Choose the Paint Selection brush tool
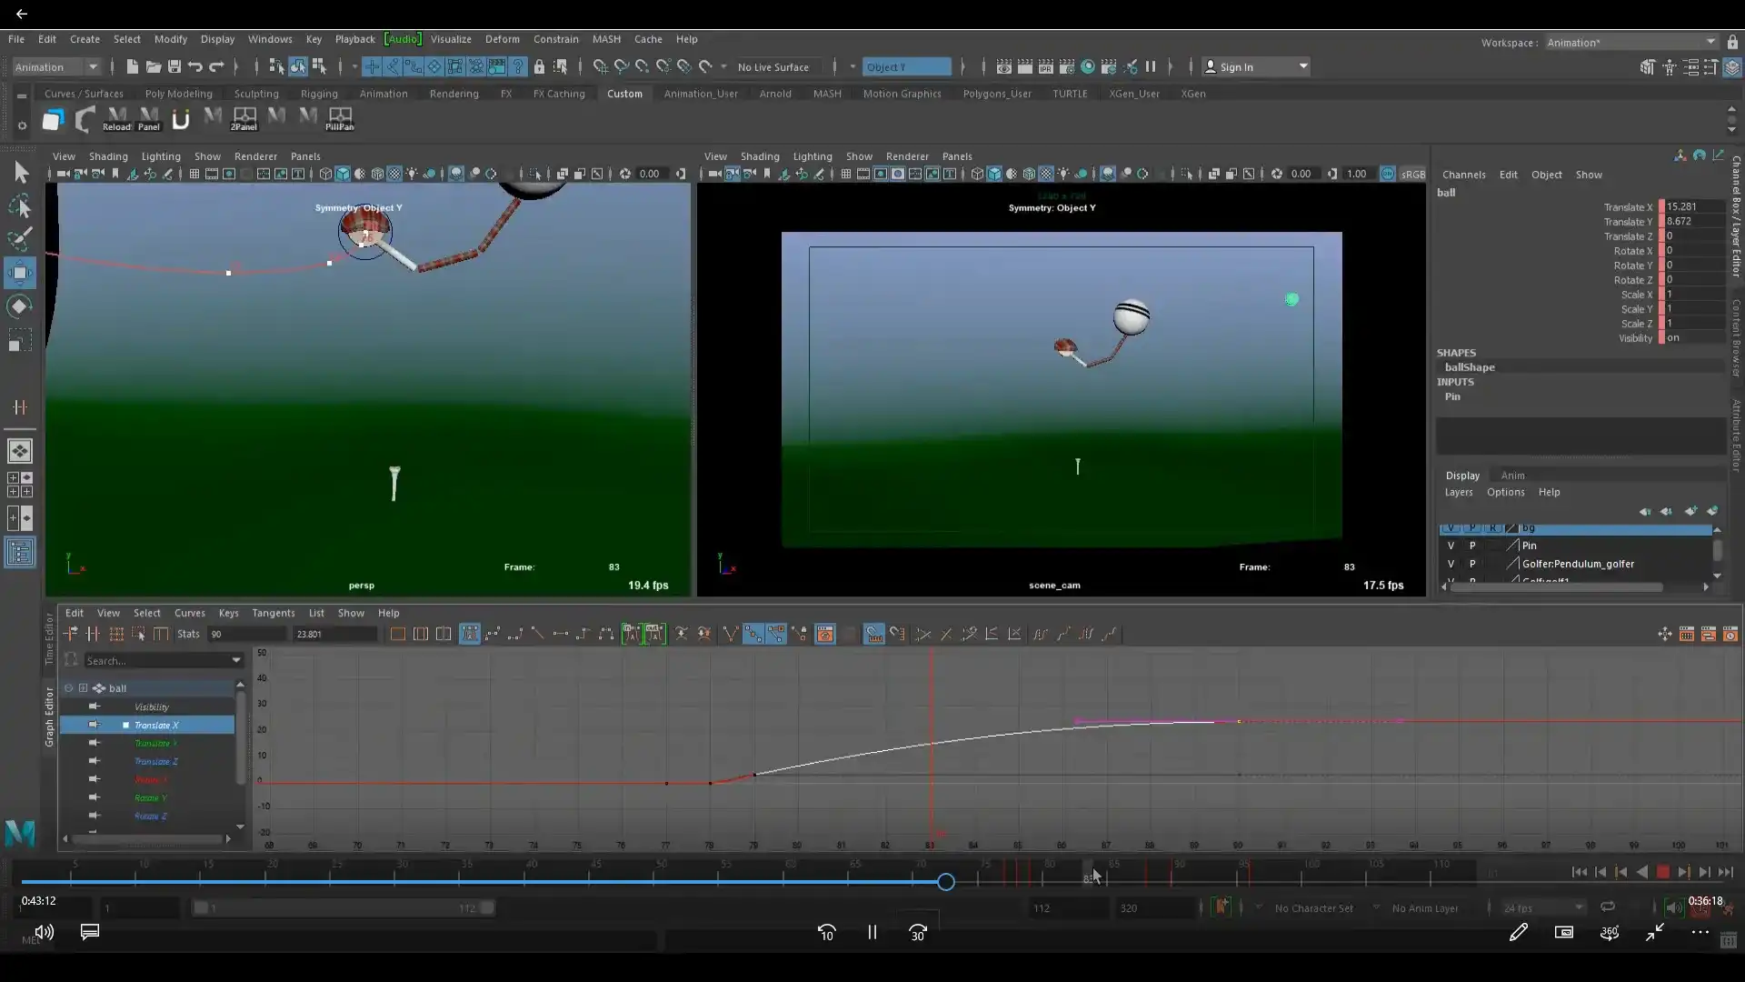 point(20,239)
